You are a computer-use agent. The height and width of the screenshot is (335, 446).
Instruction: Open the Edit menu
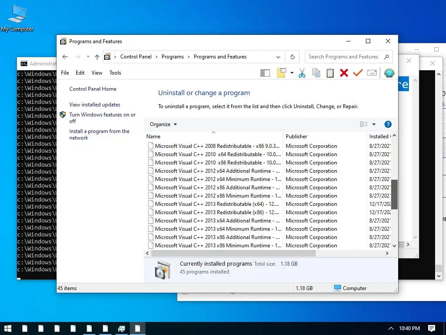80,73
